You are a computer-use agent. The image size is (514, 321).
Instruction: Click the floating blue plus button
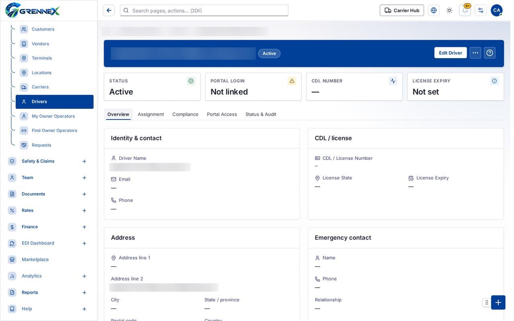498,303
